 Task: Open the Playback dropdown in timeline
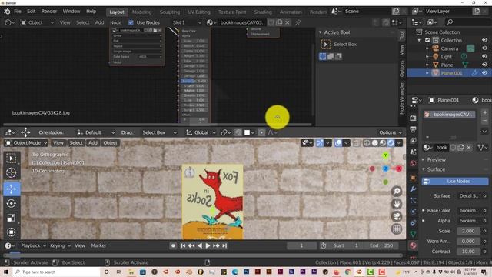[x=33, y=245]
